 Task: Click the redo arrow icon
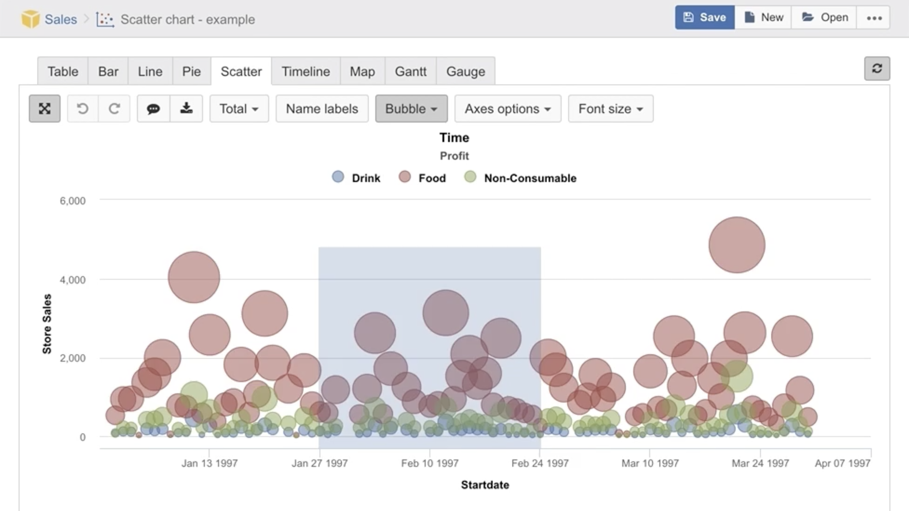114,109
